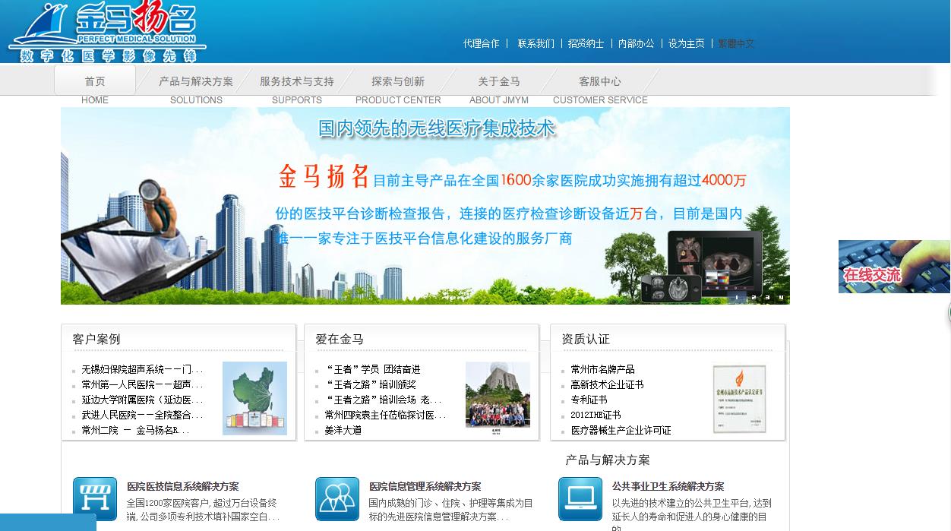Open "王者之路"培训颁奖 article
The image size is (951, 531).
click(x=371, y=384)
